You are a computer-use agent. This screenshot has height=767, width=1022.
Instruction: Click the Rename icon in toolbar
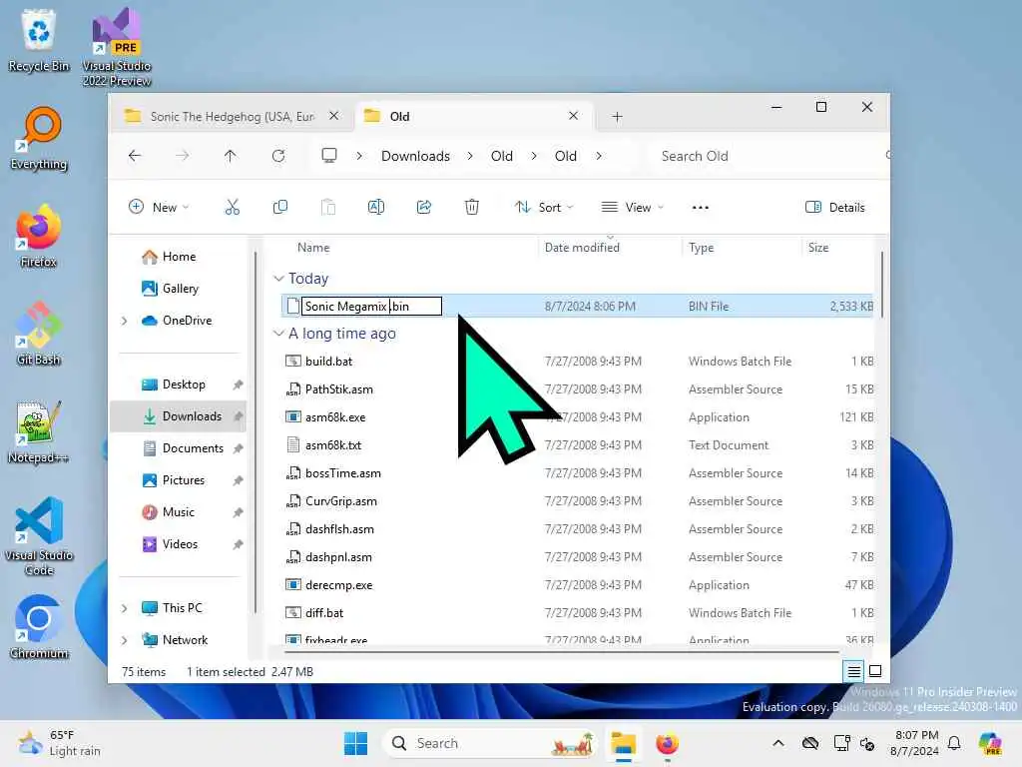tap(376, 208)
